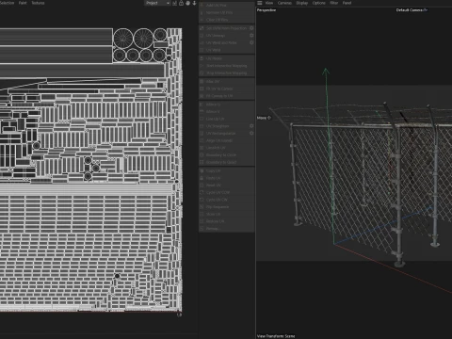Run the Relax UV command
Viewport: 452px width, 339px height.
coord(226,148)
